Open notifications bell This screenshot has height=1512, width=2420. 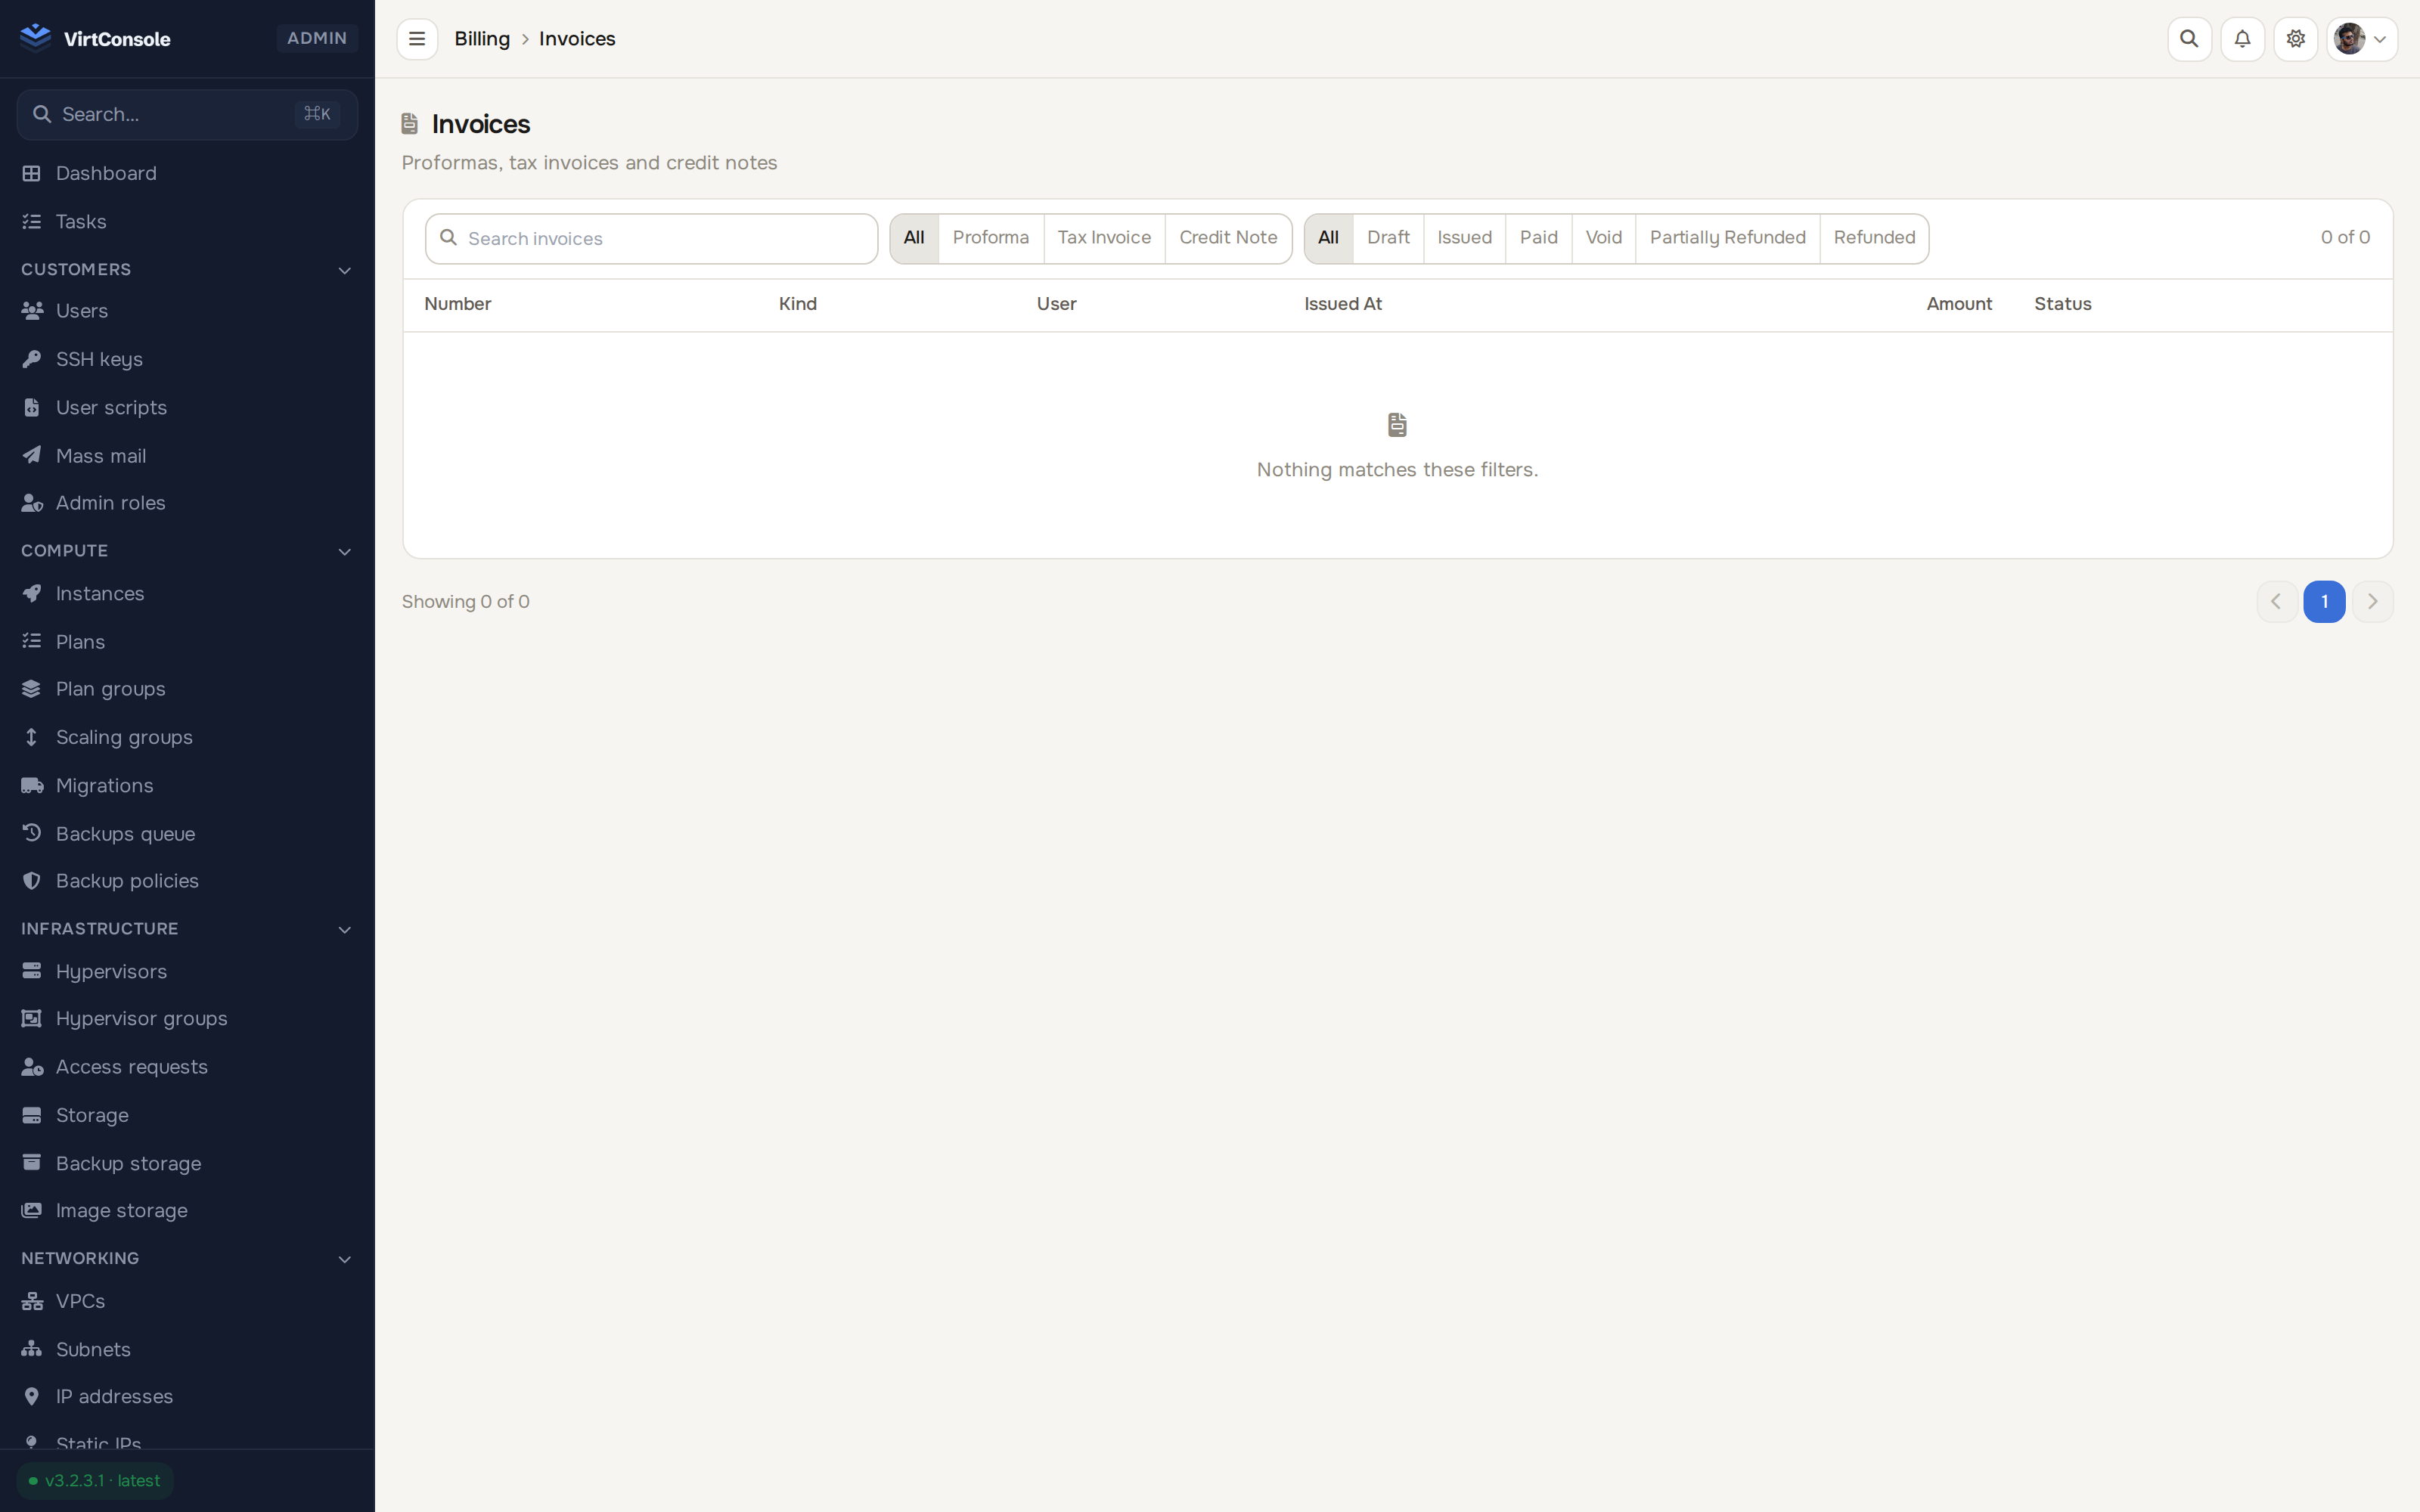click(x=2242, y=39)
